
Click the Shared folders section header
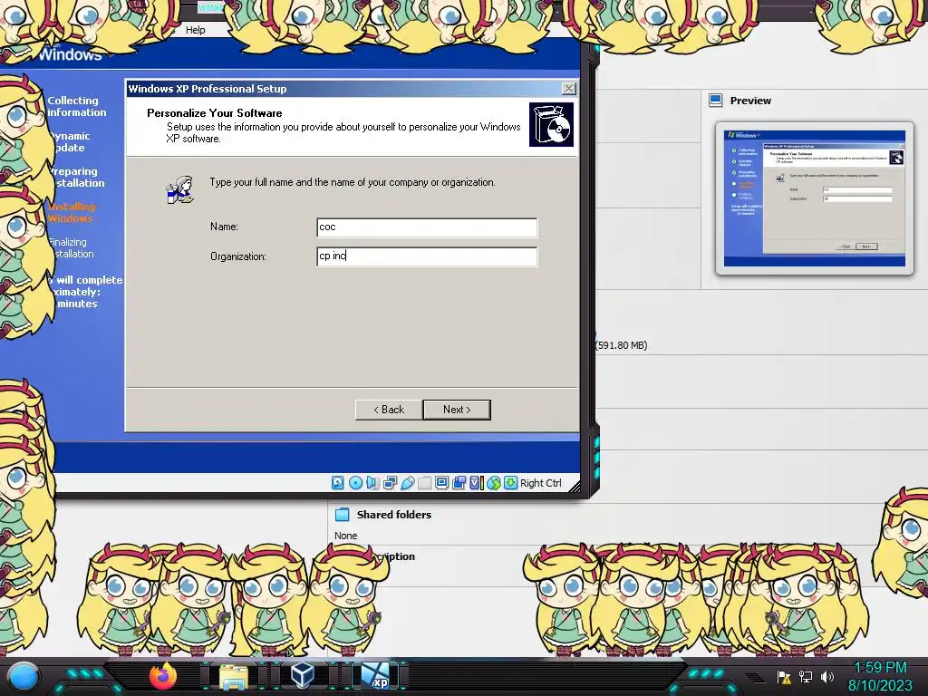[393, 515]
